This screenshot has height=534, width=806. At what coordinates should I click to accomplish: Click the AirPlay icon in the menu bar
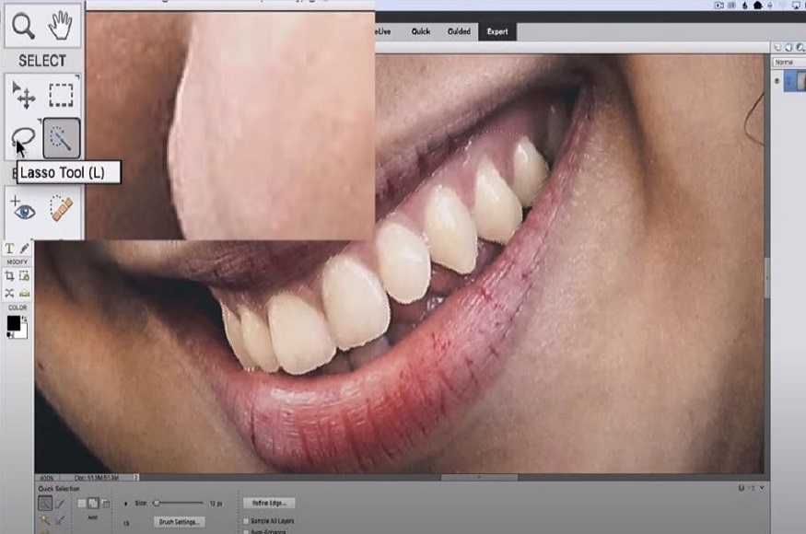tap(797, 6)
